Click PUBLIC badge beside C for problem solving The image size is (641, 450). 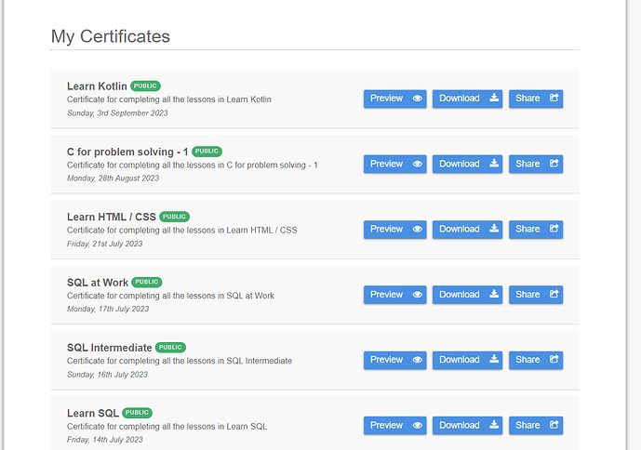coord(207,152)
